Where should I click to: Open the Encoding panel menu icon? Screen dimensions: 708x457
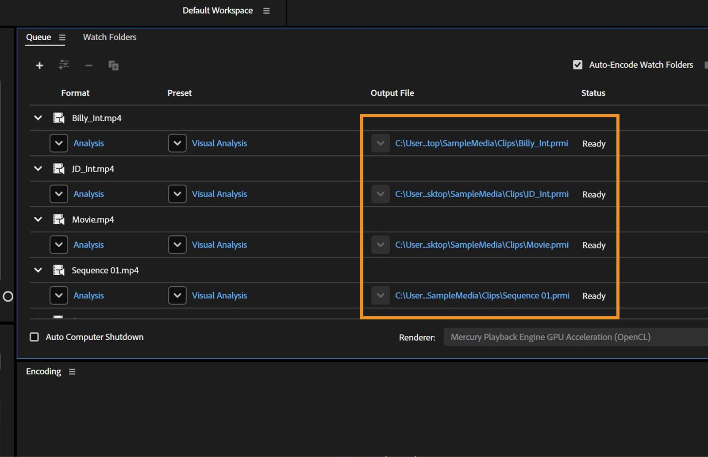pyautogui.click(x=72, y=372)
